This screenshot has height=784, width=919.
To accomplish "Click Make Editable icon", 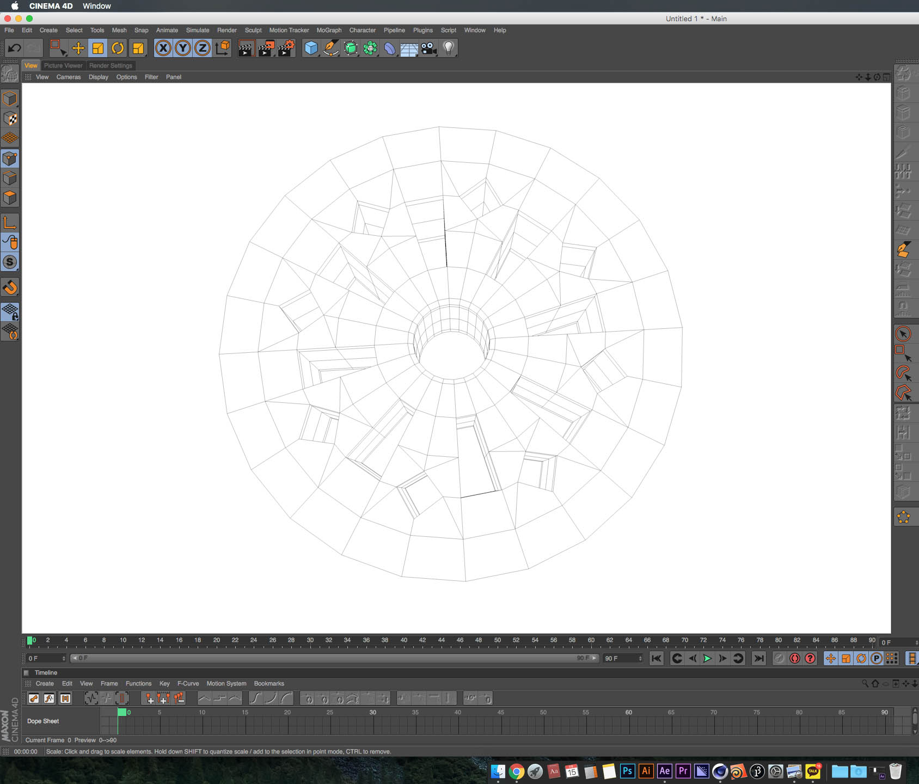I will 10,73.
